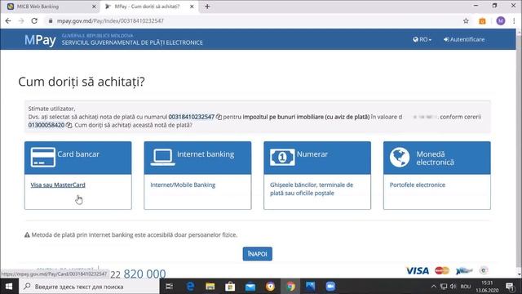This screenshot has height=294, width=522.
Task: Select the Internet banking payment header
Action: click(x=197, y=158)
